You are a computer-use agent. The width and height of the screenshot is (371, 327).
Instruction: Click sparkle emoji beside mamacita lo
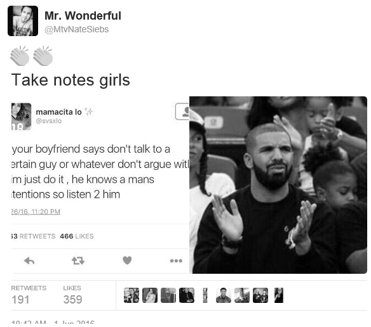89,112
